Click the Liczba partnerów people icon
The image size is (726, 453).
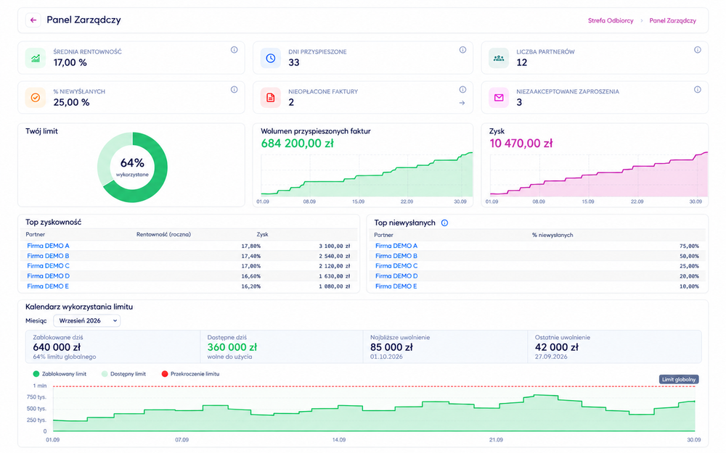499,58
